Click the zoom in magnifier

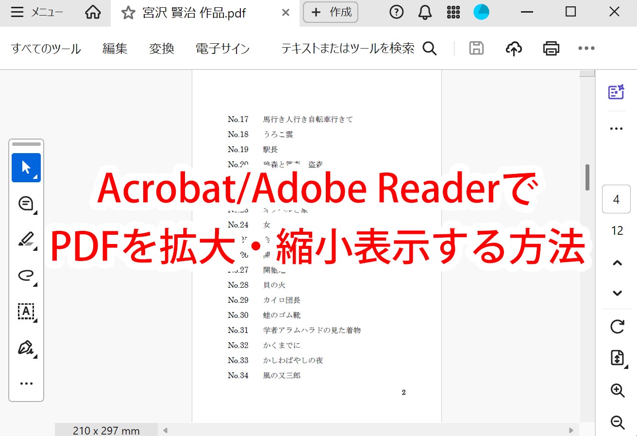(617, 390)
